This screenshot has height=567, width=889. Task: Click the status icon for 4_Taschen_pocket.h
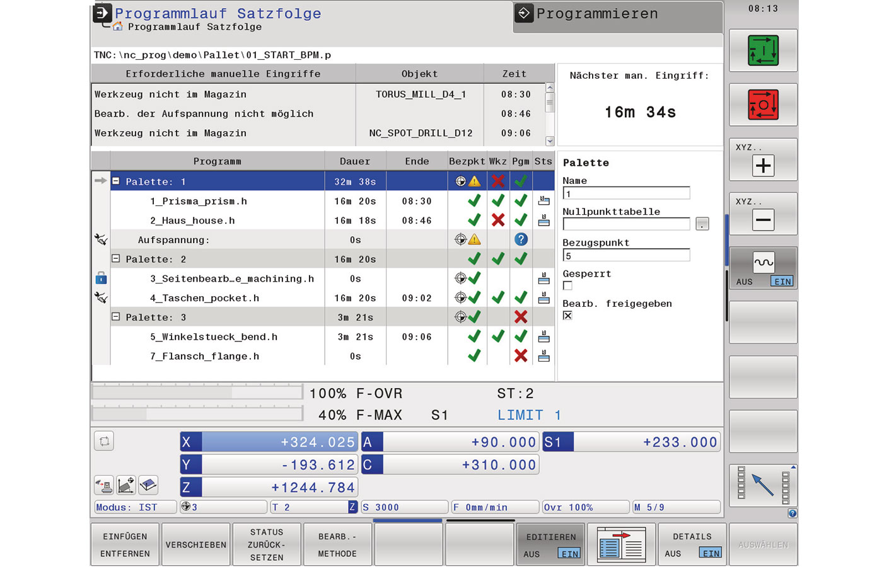(543, 298)
